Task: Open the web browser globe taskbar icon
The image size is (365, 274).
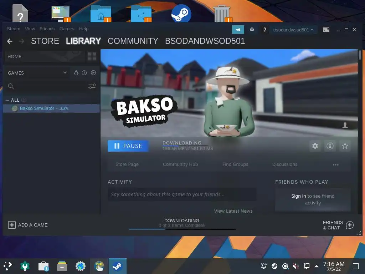Action: [81, 266]
